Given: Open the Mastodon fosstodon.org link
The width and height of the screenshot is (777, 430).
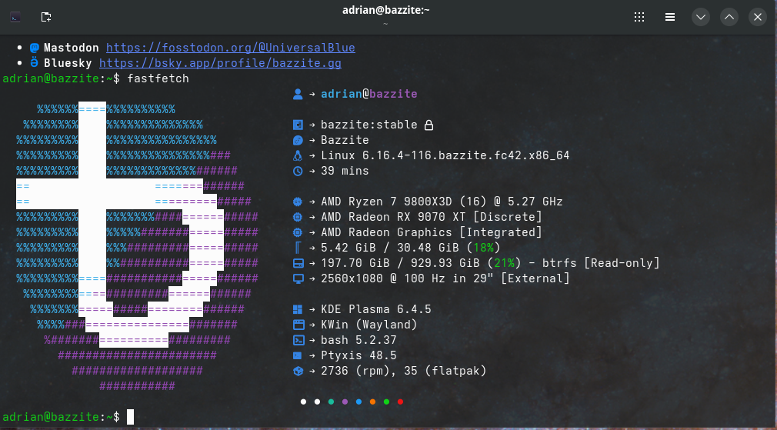Looking at the screenshot, I should [231, 48].
